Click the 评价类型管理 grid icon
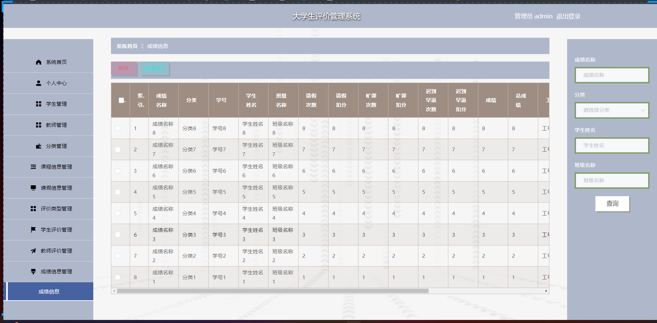This screenshot has height=323, width=657. 33,209
